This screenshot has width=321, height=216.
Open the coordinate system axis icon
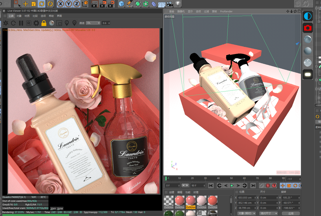pos(85,4)
